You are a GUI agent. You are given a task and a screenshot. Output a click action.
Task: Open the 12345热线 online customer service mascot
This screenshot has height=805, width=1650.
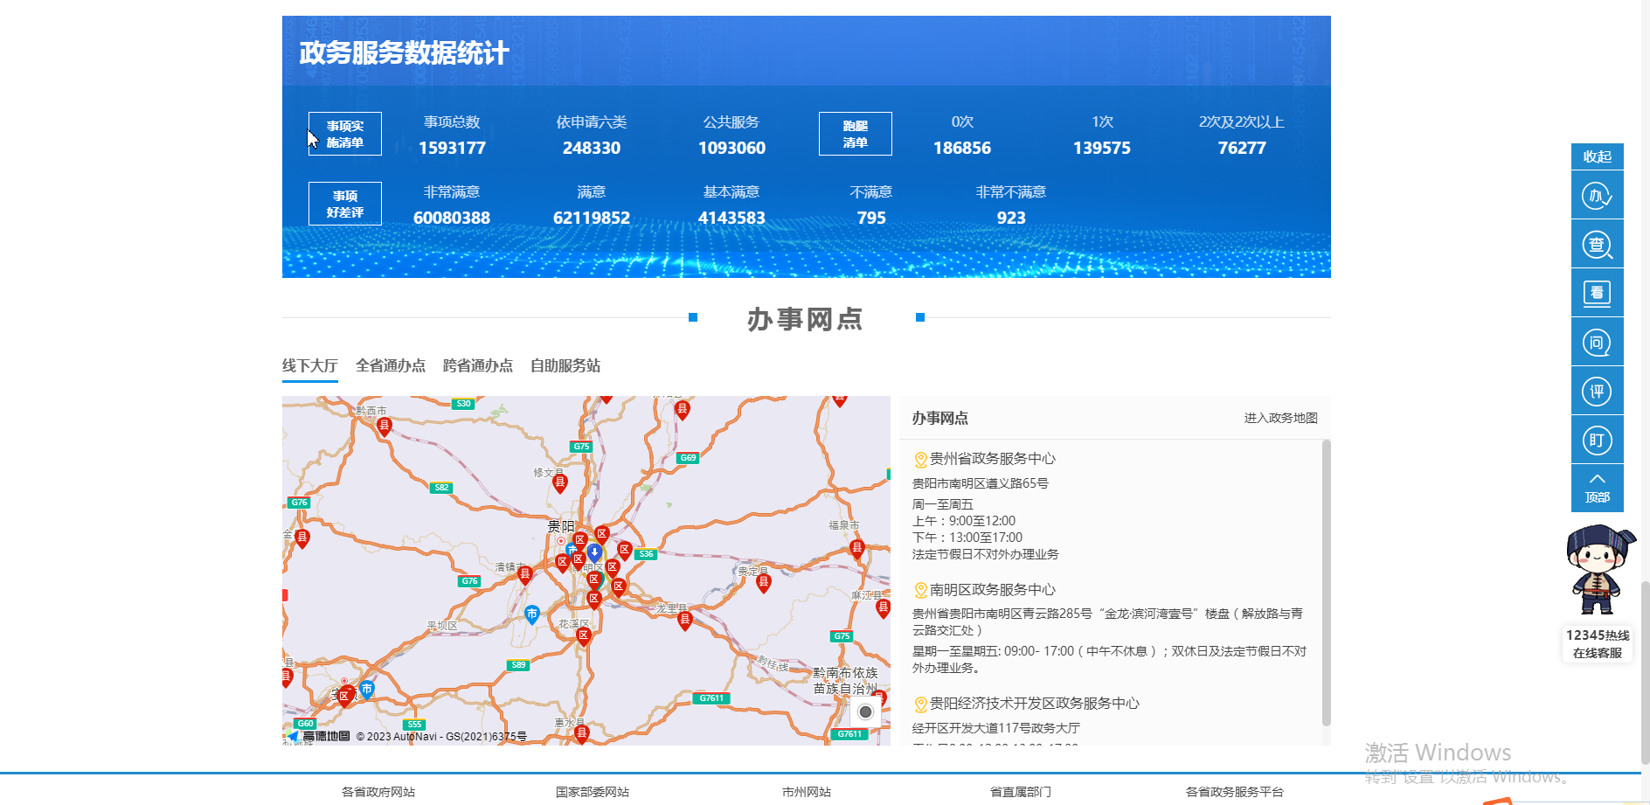click(x=1598, y=594)
